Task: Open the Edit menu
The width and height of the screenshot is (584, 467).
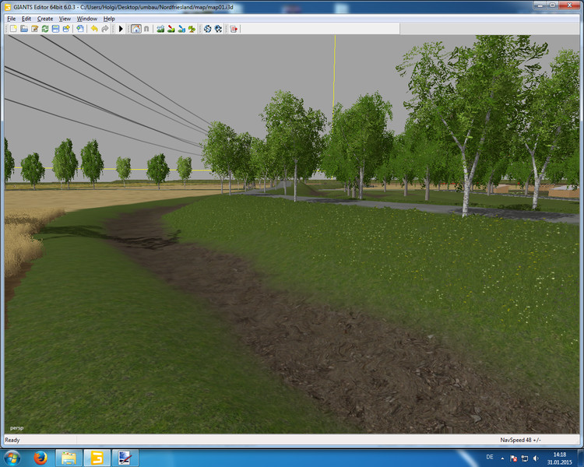Action: click(x=26, y=18)
